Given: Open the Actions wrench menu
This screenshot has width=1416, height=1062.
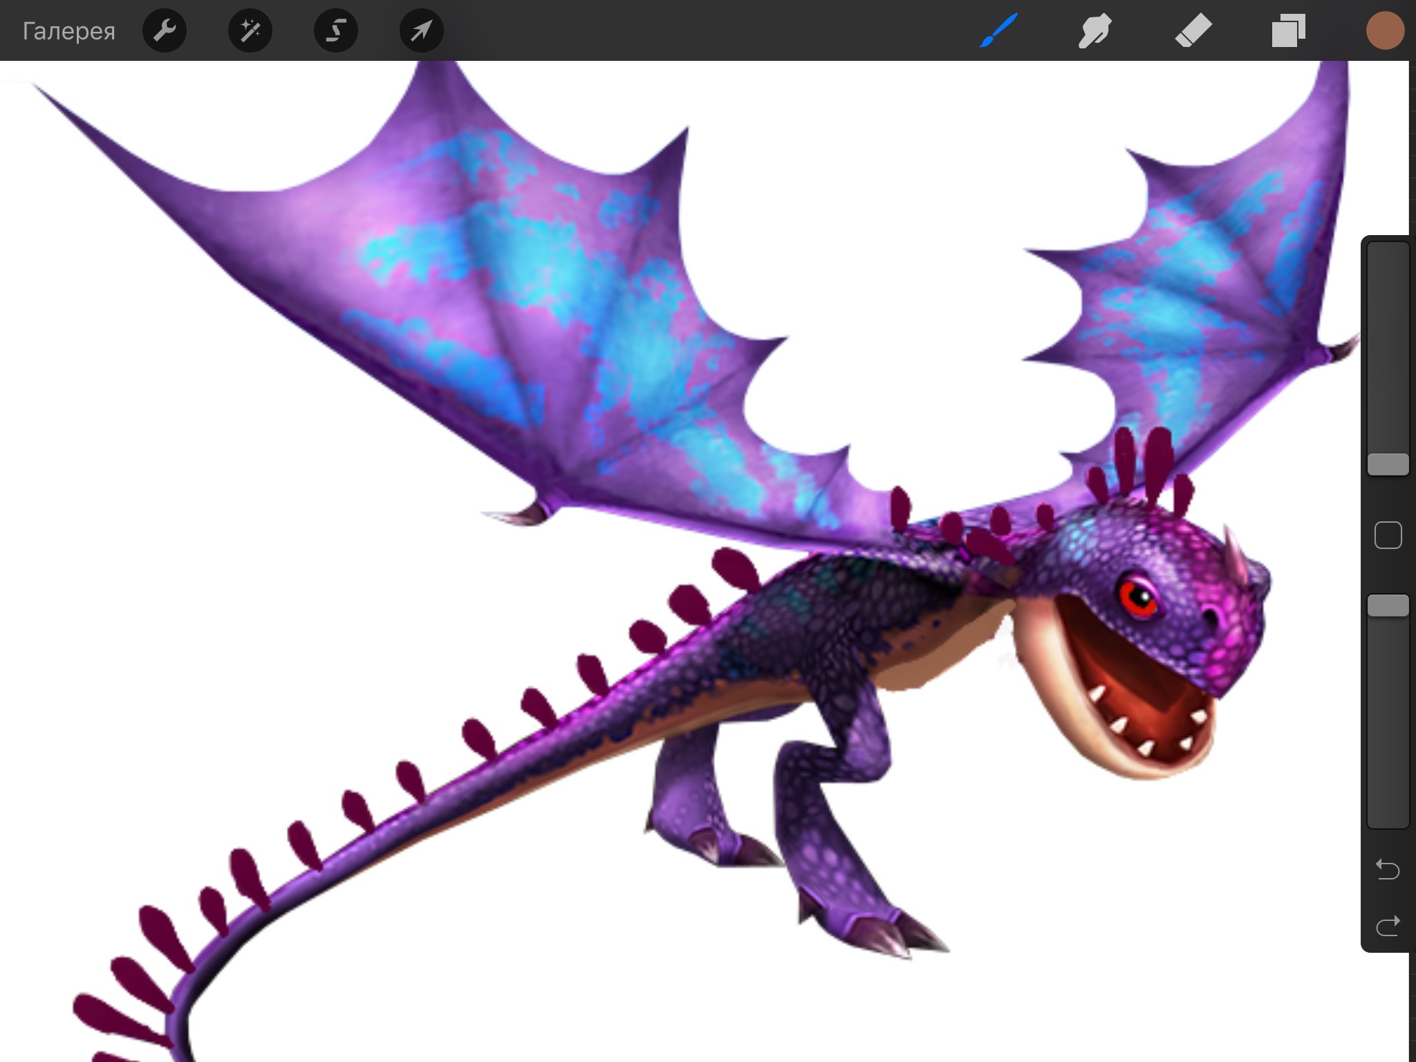Looking at the screenshot, I should point(165,30).
